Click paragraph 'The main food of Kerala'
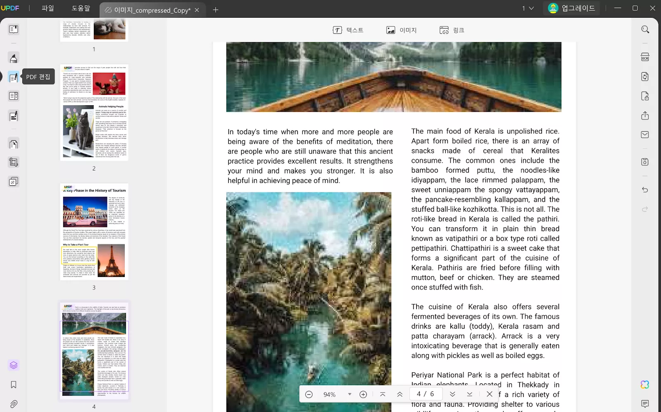The height and width of the screenshot is (412, 661). tap(485, 209)
